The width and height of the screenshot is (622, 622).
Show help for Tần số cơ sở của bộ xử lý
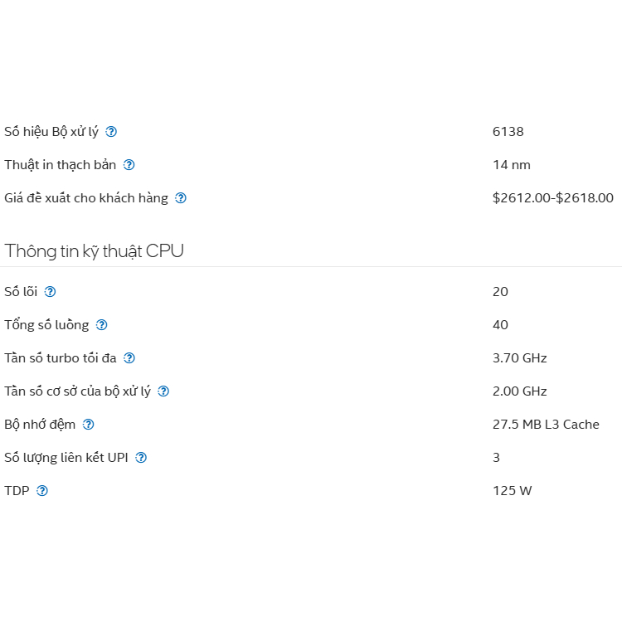[x=163, y=391]
